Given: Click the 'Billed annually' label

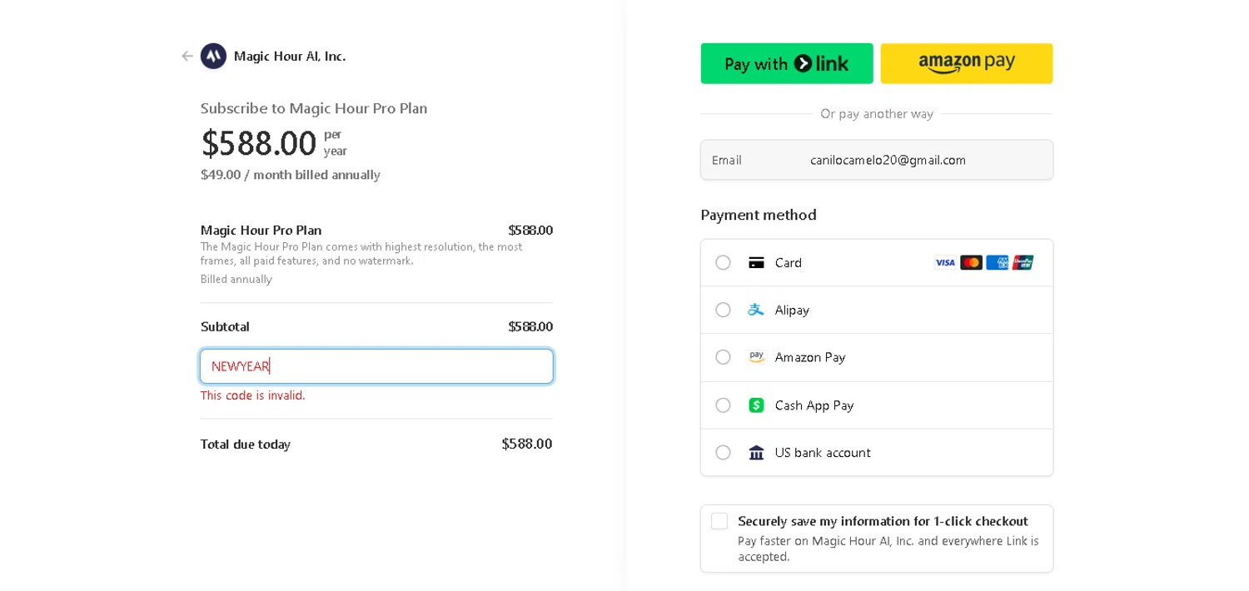Looking at the screenshot, I should coord(236,280).
